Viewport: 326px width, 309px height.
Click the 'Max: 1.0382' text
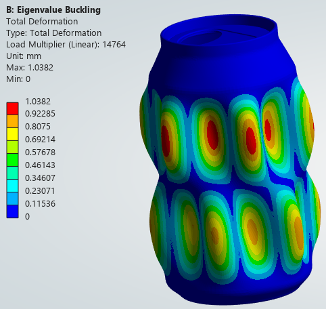(30, 68)
